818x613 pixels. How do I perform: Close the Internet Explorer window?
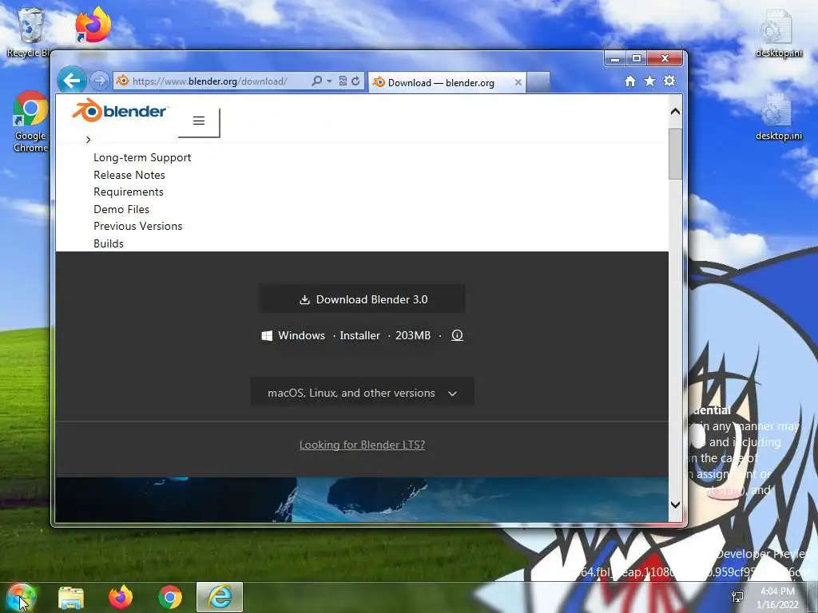[665, 58]
